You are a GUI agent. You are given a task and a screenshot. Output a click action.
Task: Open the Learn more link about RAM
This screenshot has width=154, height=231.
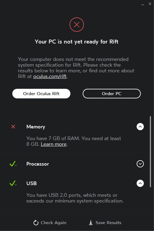[x=54, y=144]
